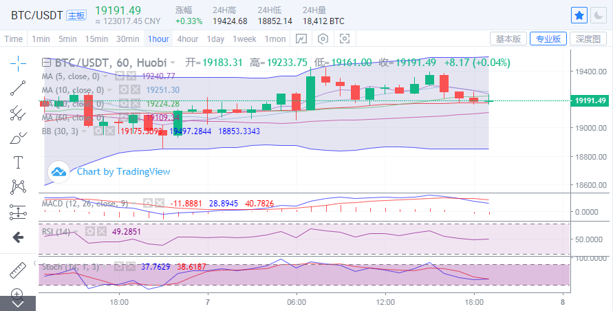Image resolution: width=613 pixels, height=311 pixels.
Task: Click the RSI value 49.2851
Action: coord(127,232)
